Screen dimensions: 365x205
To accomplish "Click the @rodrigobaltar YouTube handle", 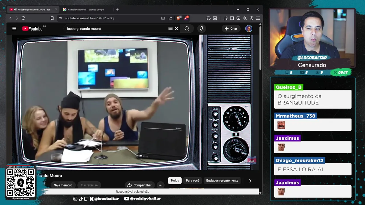I will [146, 199].
